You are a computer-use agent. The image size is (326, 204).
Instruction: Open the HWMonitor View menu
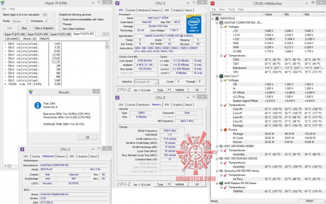pos(222,9)
